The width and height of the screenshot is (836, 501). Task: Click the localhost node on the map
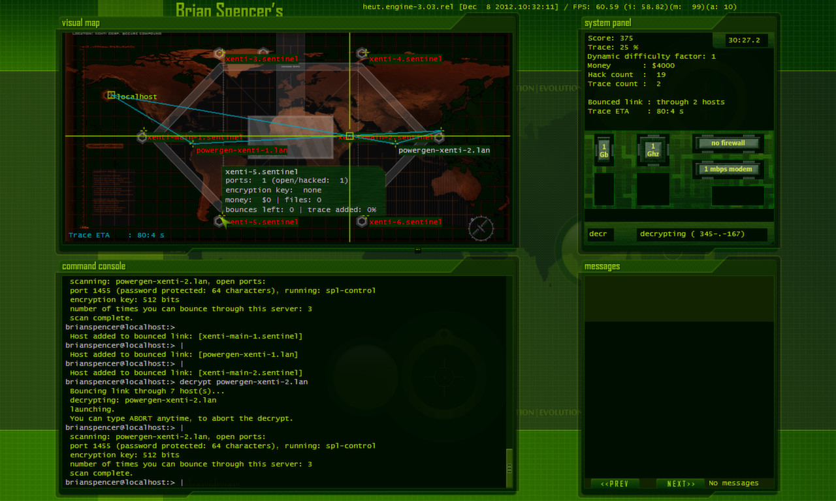[110, 95]
